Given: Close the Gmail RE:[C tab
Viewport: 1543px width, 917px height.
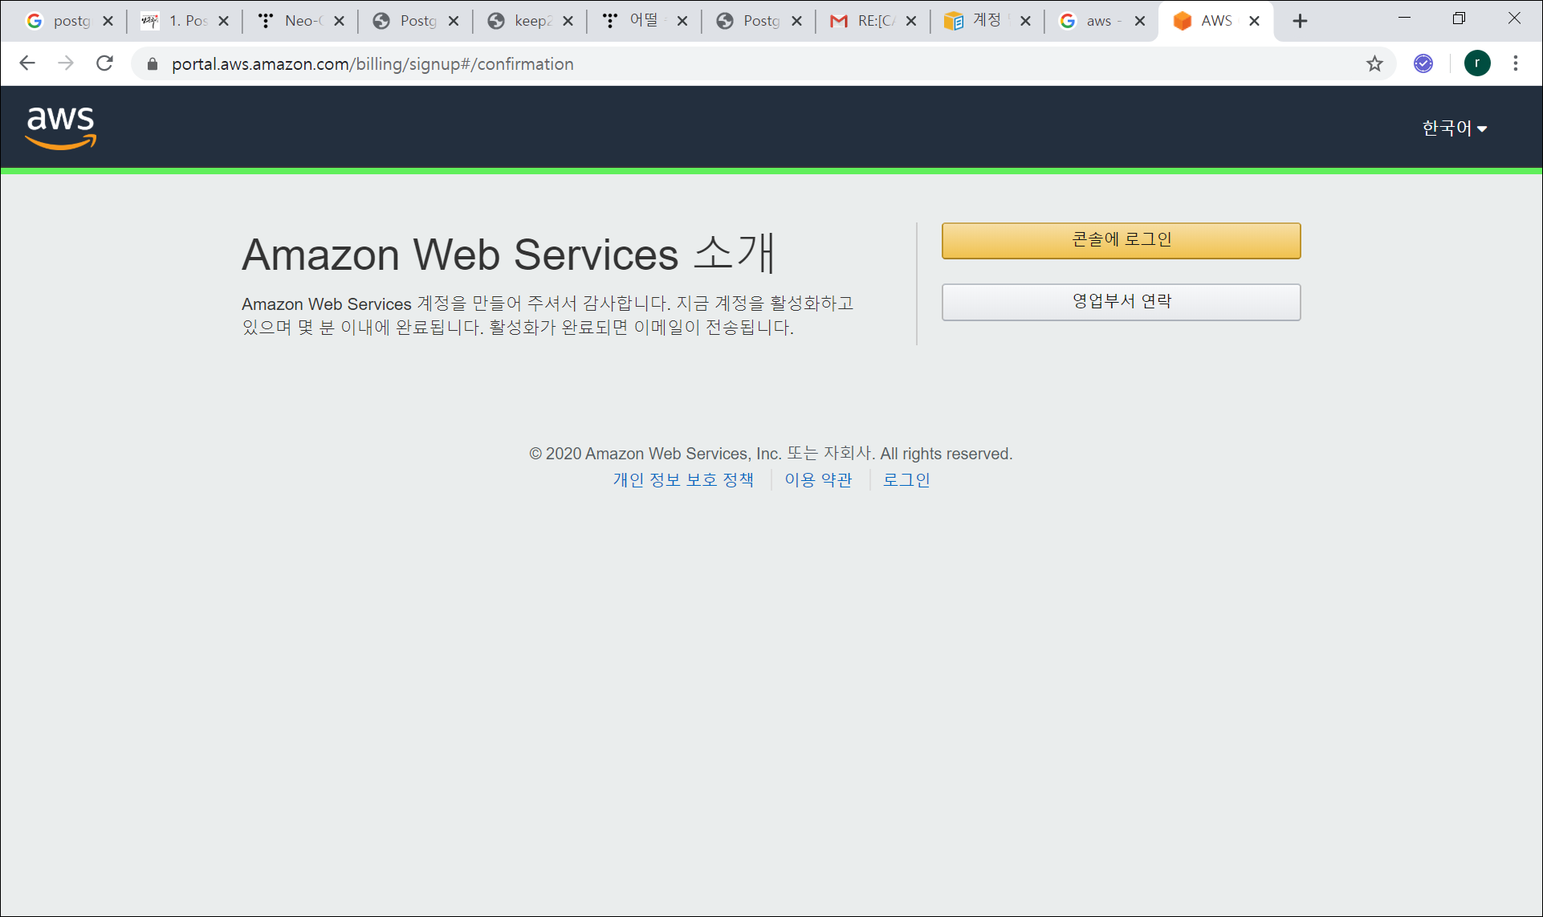Looking at the screenshot, I should click(x=911, y=22).
